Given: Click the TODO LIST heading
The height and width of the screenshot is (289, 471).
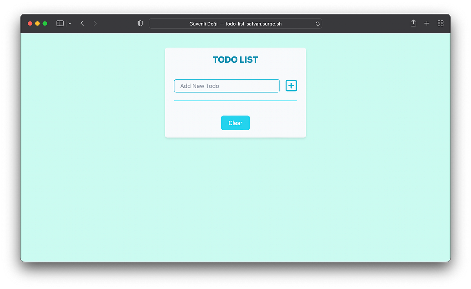Looking at the screenshot, I should point(235,60).
